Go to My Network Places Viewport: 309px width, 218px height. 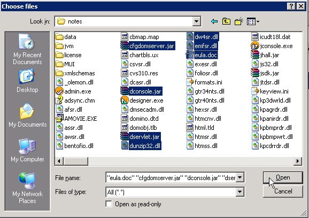coord(27,188)
